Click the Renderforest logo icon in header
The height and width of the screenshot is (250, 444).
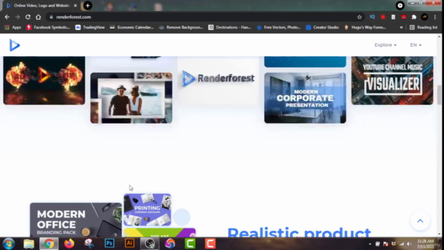coord(15,45)
